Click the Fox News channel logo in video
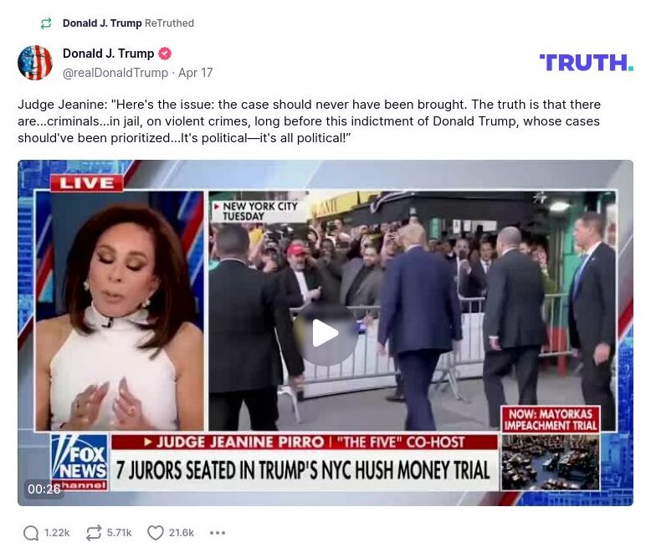651x558 pixels. [79, 462]
